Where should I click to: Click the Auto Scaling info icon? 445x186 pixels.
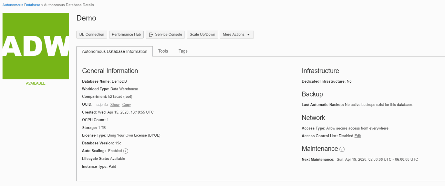click(126, 151)
